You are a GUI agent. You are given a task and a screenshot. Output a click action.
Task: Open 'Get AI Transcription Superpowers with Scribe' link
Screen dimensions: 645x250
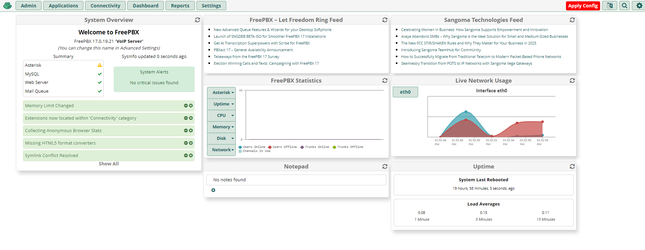[x=262, y=43]
